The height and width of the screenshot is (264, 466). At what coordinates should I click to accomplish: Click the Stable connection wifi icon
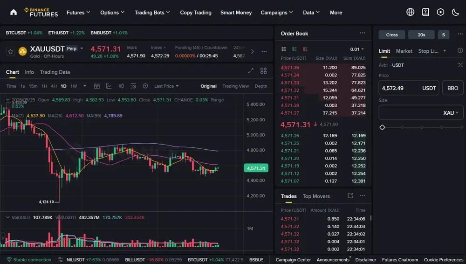point(9,259)
